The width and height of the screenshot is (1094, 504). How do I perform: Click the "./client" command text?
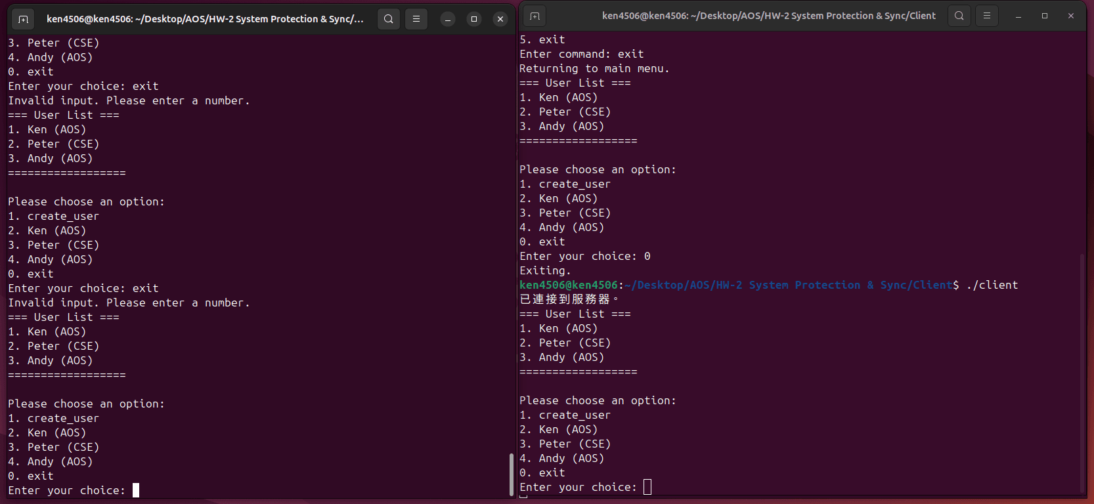coord(992,285)
